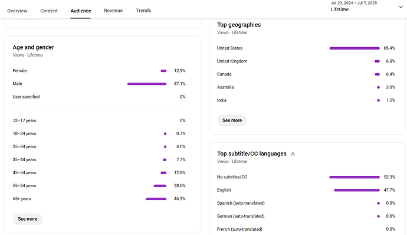Click the Canada geography bar

[x=378, y=74]
